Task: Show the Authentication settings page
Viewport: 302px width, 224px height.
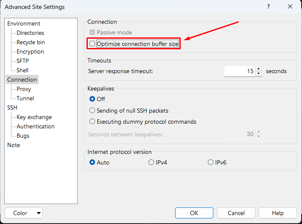Action: click(36, 126)
